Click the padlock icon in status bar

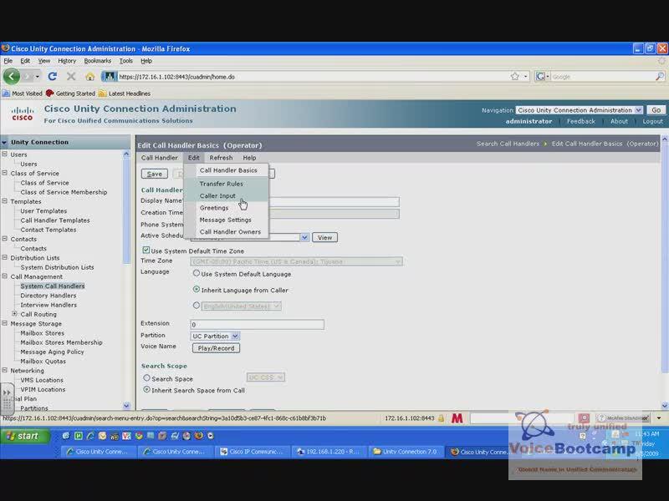click(441, 418)
